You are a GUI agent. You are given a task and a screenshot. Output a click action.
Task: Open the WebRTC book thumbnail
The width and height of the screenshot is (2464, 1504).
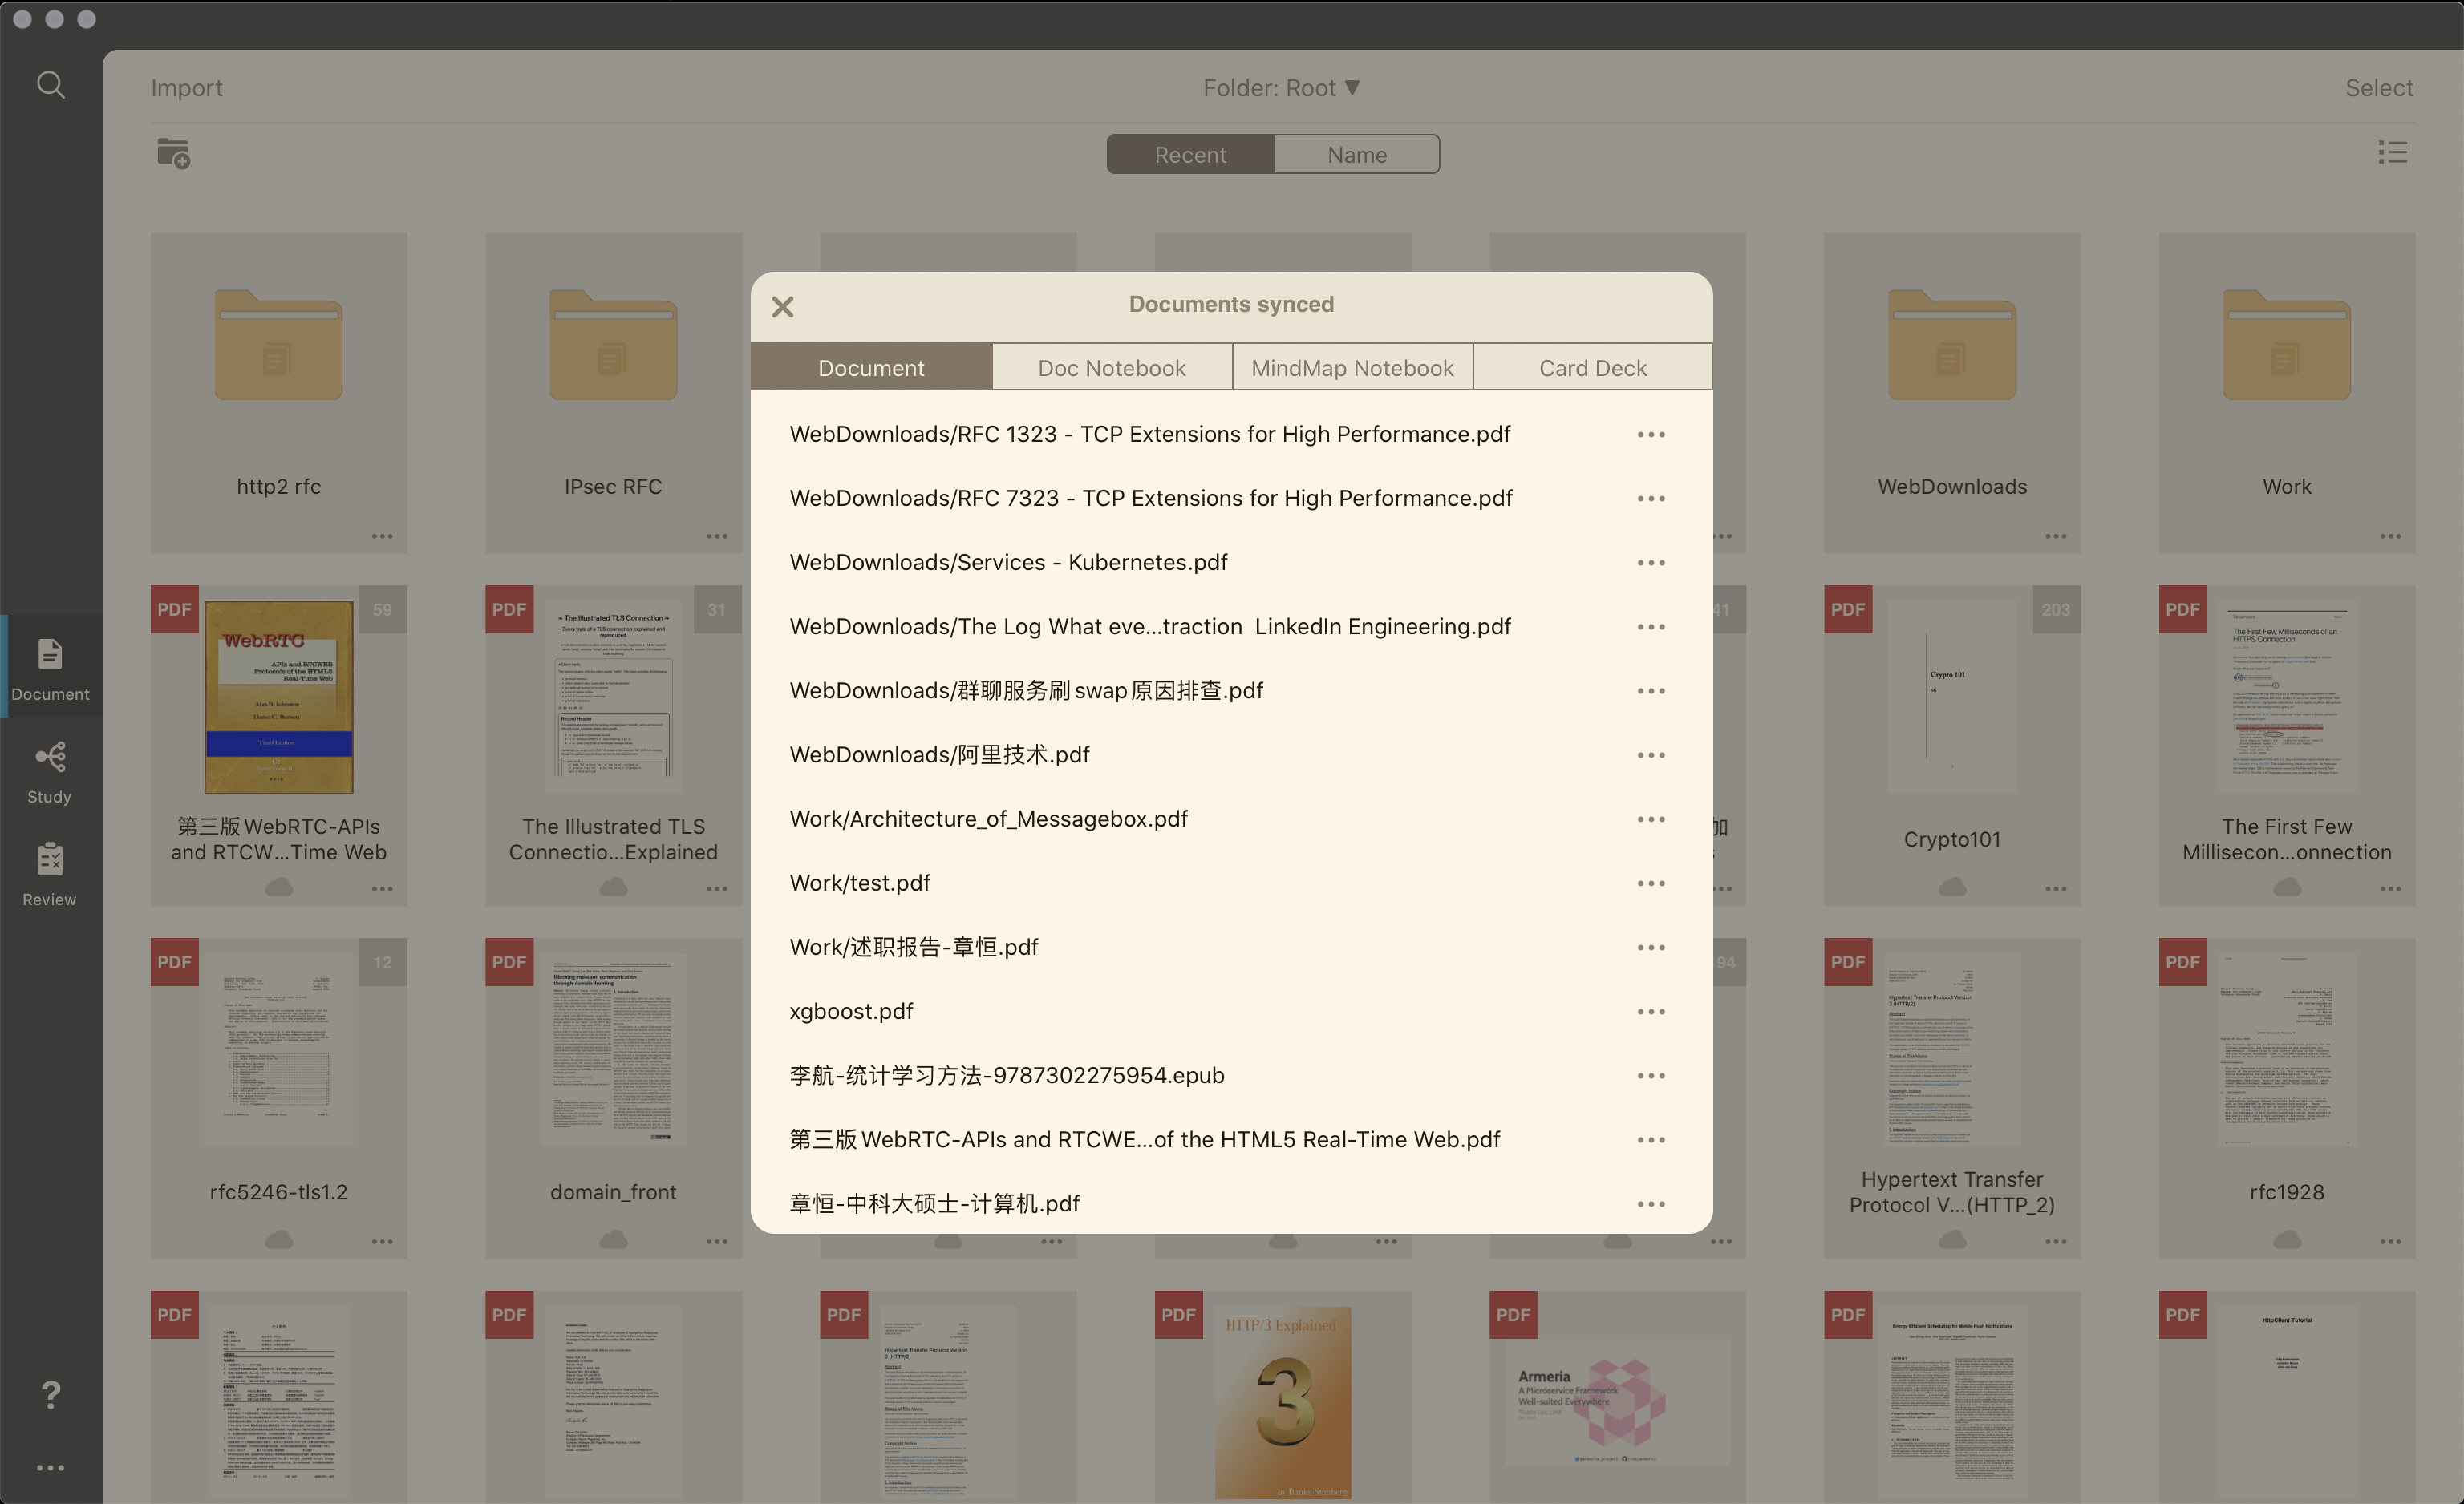[x=279, y=697]
